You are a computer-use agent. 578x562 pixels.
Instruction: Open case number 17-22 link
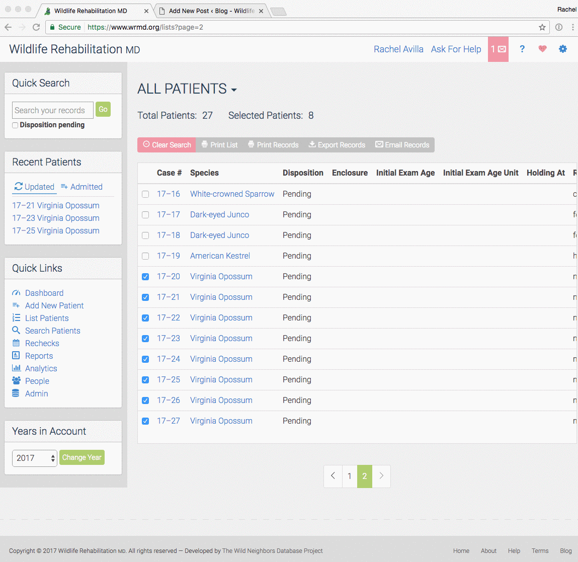tap(169, 318)
